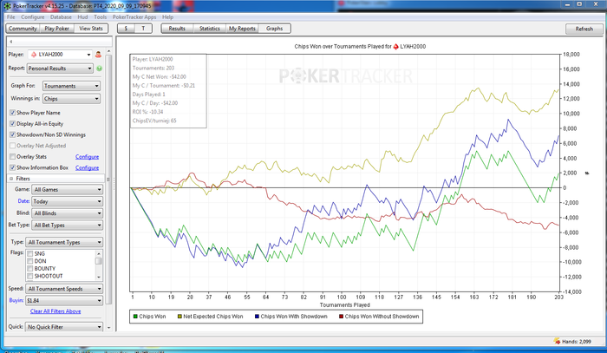Open the Bet Type dropdown
Screen dimensions: 607x353
tap(67, 225)
